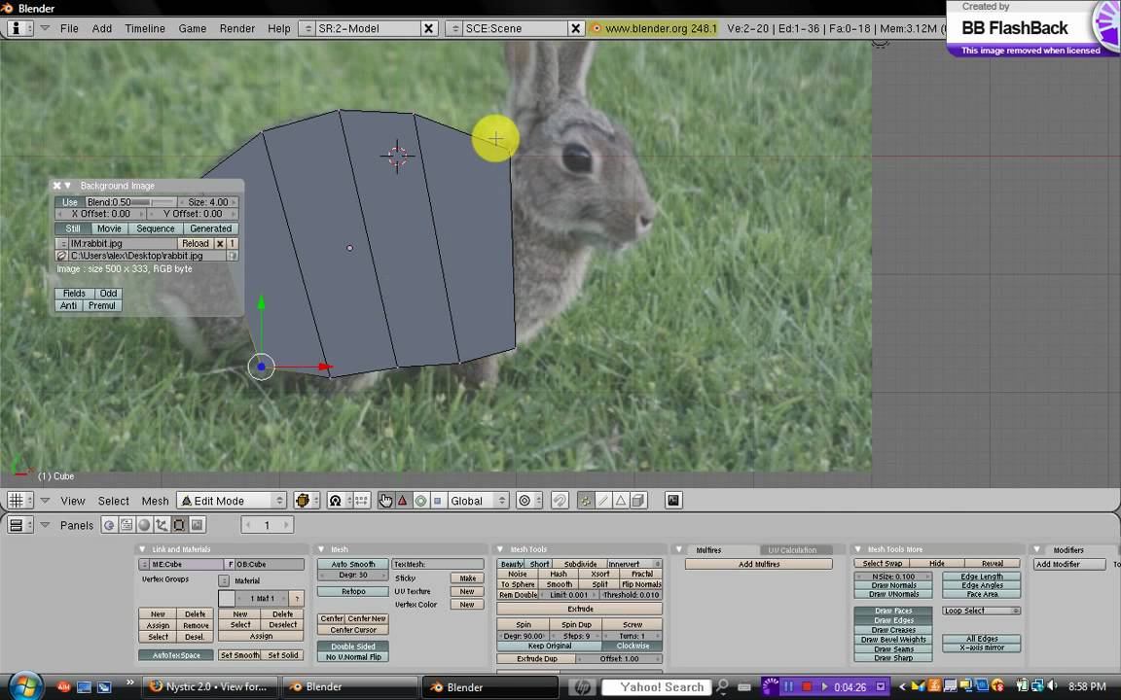Select the rotate manipulator ring icon
This screenshot has height=700, width=1121.
420,501
